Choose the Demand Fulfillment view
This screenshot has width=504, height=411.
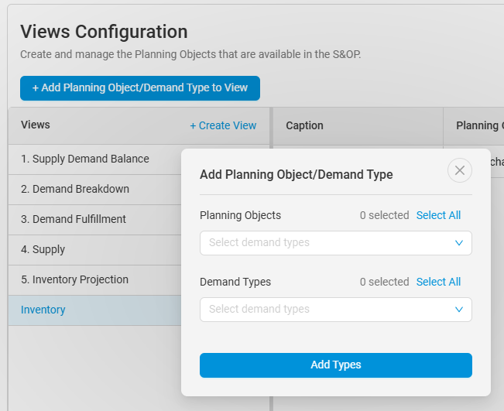point(74,219)
